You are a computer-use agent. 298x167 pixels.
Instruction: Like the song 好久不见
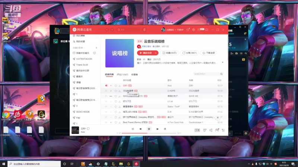(116, 101)
